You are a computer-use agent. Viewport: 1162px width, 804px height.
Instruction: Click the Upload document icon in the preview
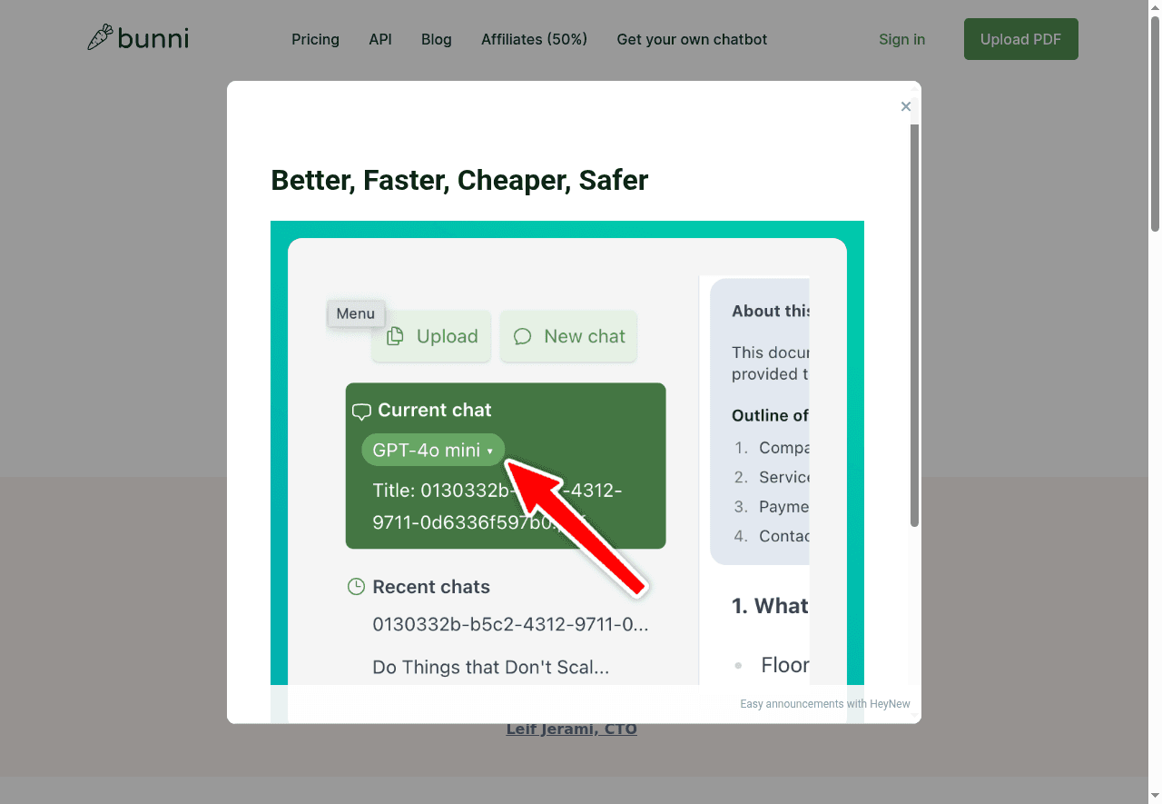(x=395, y=337)
